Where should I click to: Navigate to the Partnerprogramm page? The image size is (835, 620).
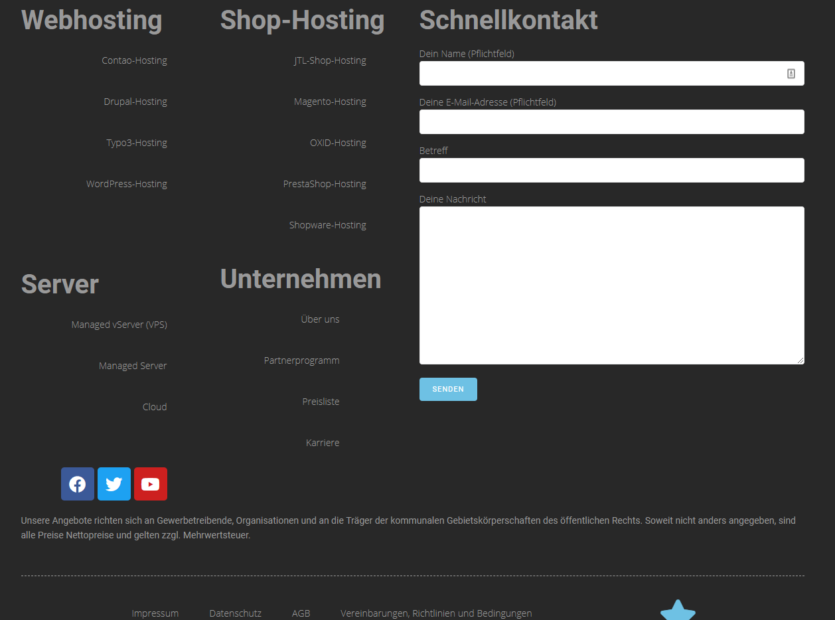[301, 360]
